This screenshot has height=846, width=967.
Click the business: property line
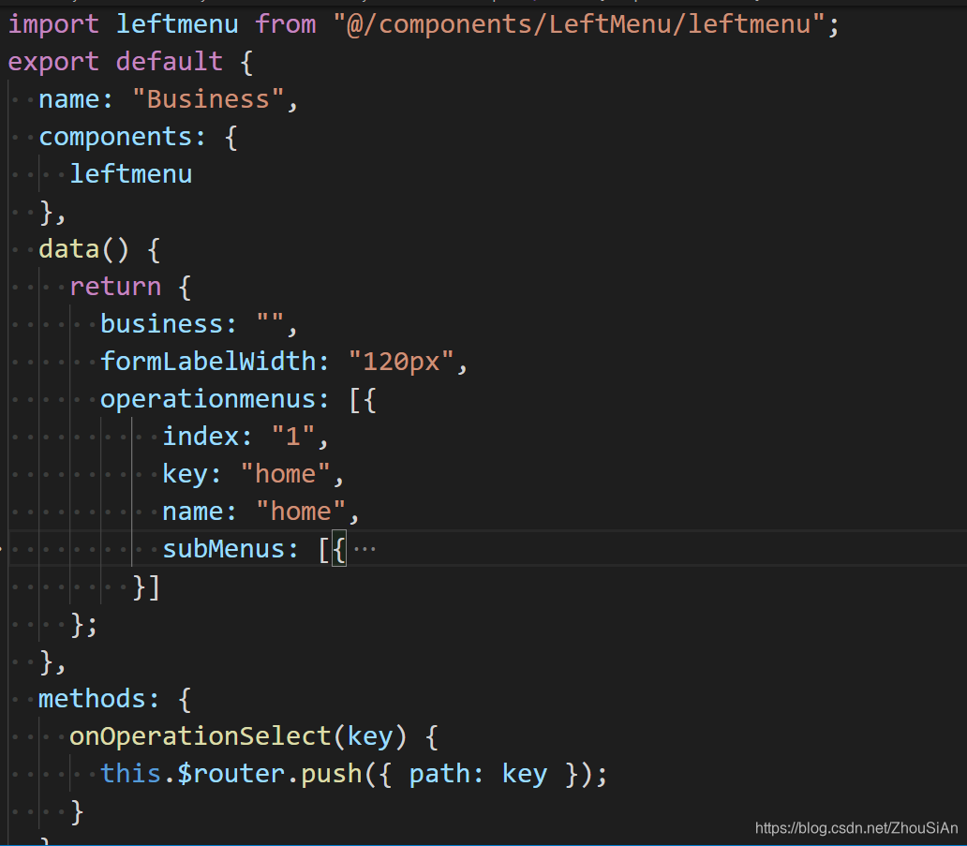[200, 324]
